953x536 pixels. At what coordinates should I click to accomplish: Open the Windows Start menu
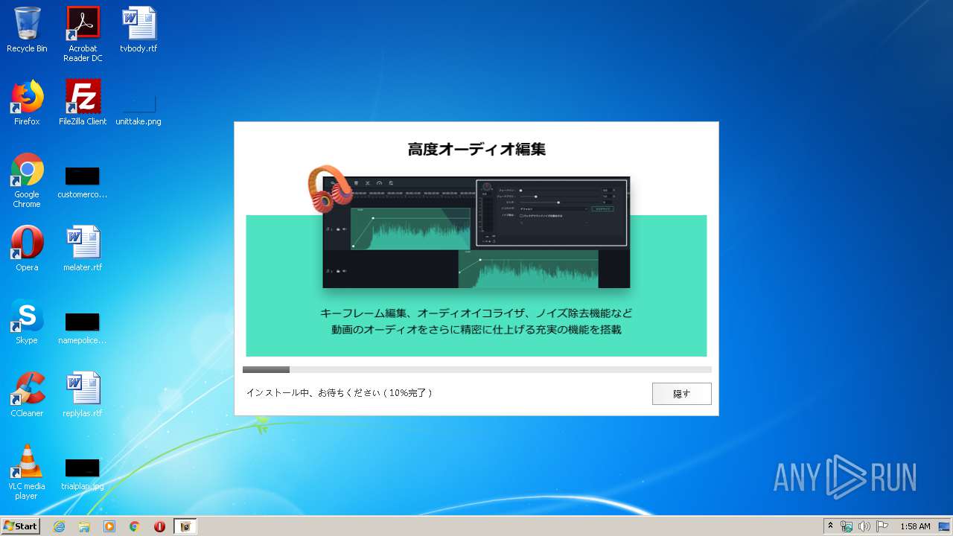[x=21, y=526]
